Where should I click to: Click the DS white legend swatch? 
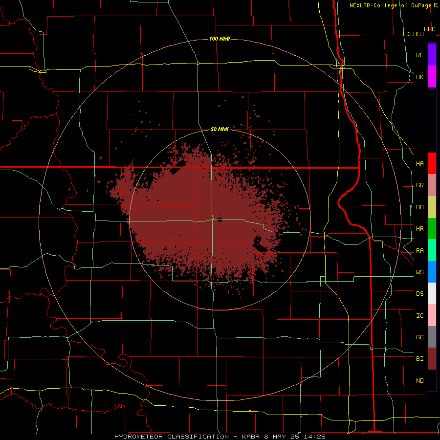pos(432,293)
